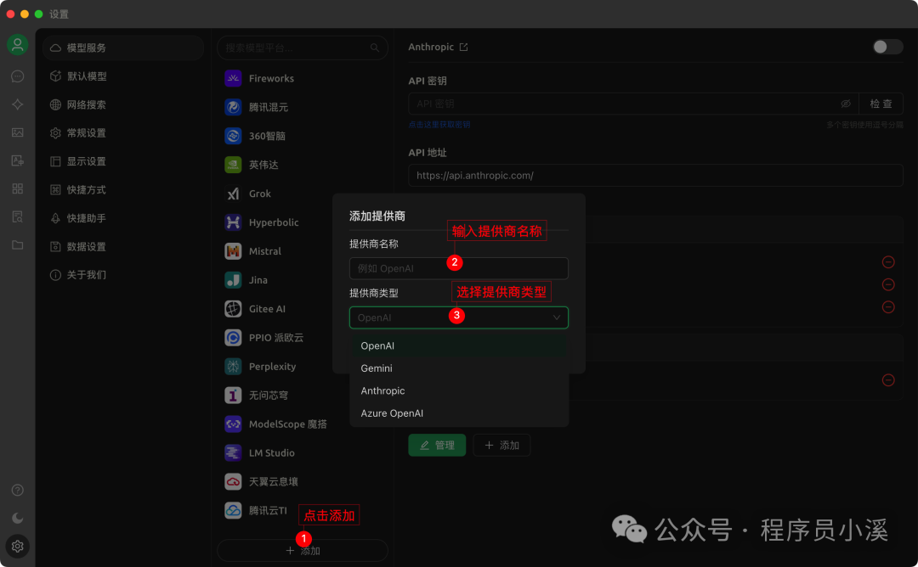Click the 检查 API key button
Screen dimensions: 918x567
click(881, 104)
